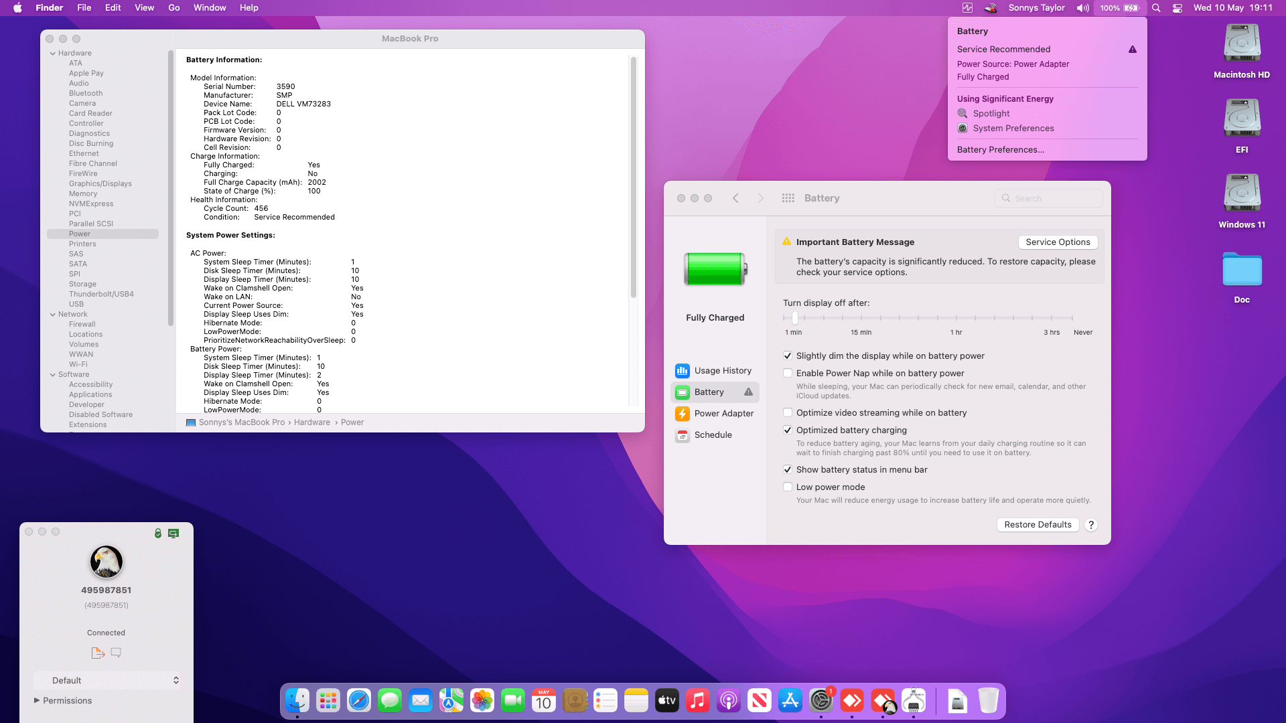Select Macintosh HD desktop drive

1242,52
